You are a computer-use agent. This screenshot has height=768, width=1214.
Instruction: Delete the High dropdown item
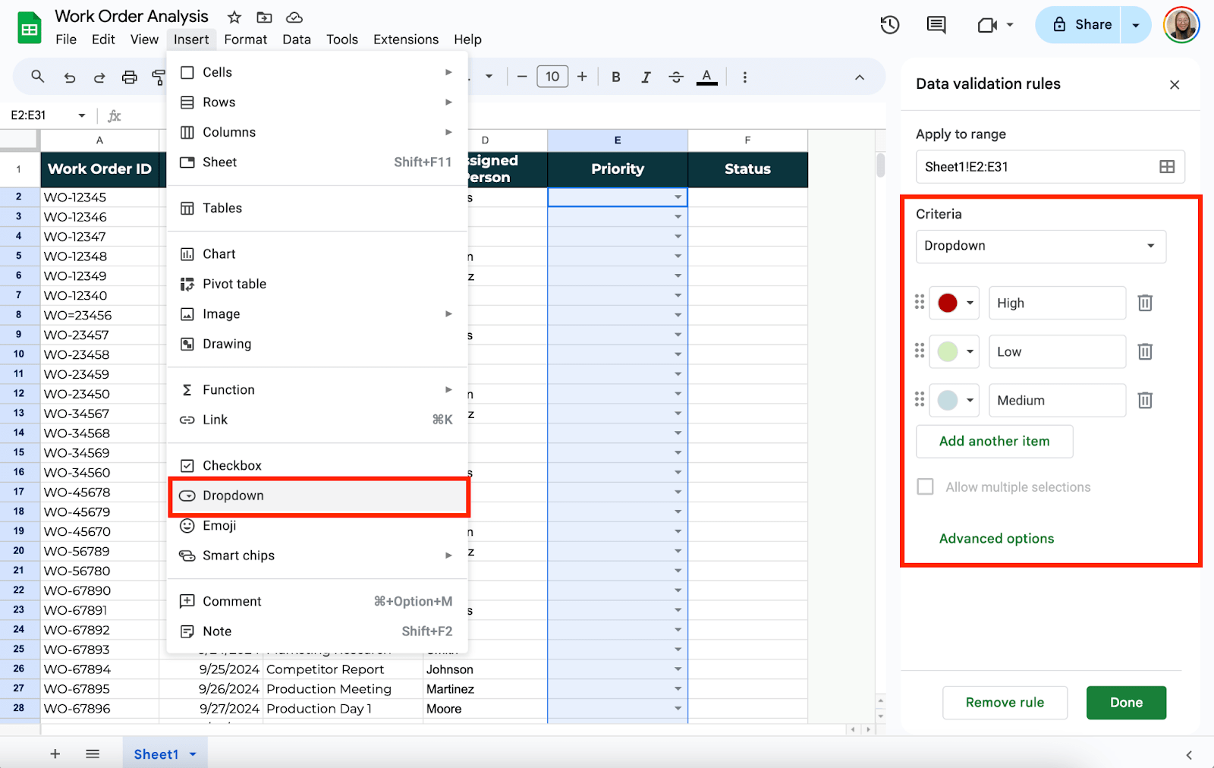(x=1145, y=303)
